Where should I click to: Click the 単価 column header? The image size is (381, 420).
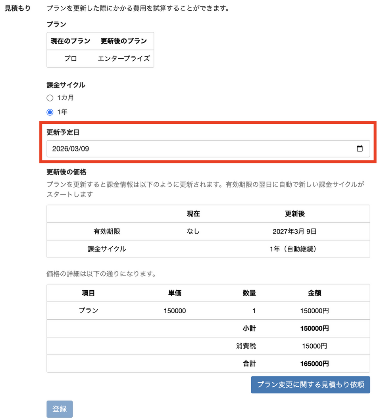(175, 293)
